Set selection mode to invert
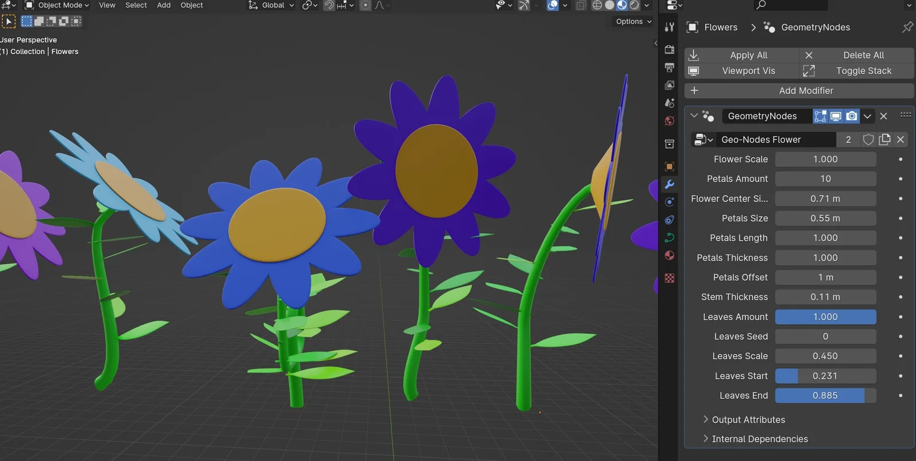916x461 pixels. point(64,21)
